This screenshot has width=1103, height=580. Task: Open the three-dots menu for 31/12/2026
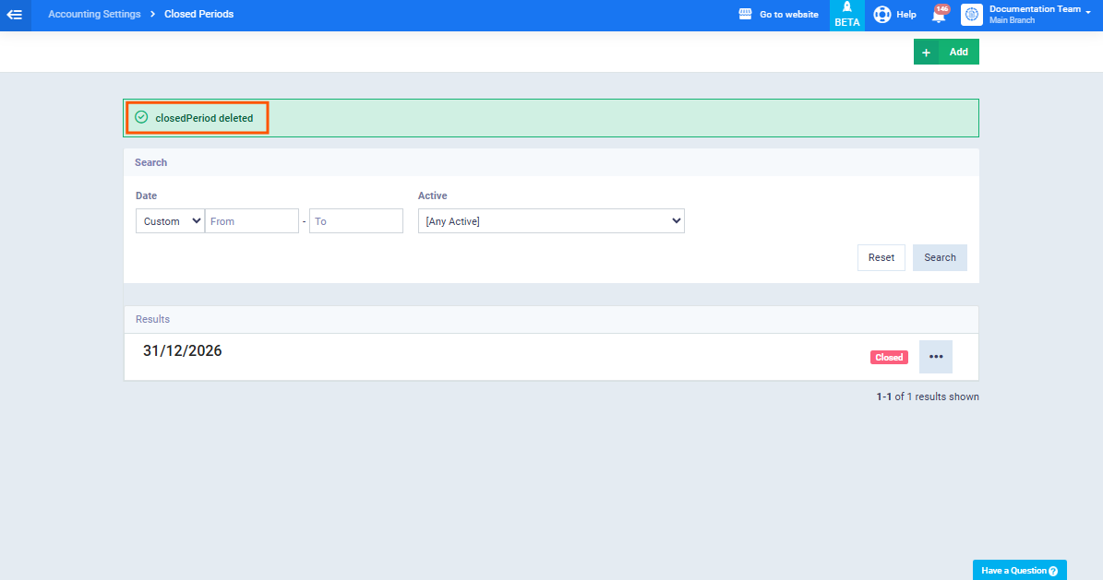[936, 357]
